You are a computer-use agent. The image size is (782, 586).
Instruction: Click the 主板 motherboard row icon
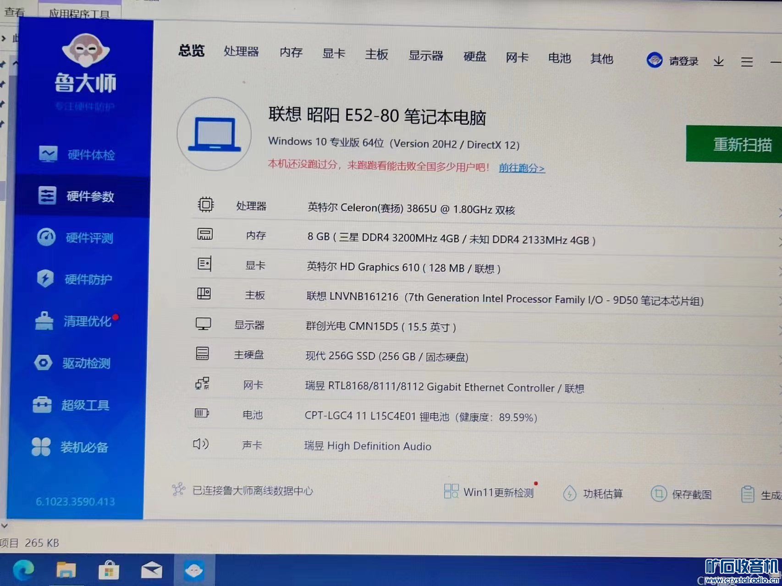click(x=204, y=293)
